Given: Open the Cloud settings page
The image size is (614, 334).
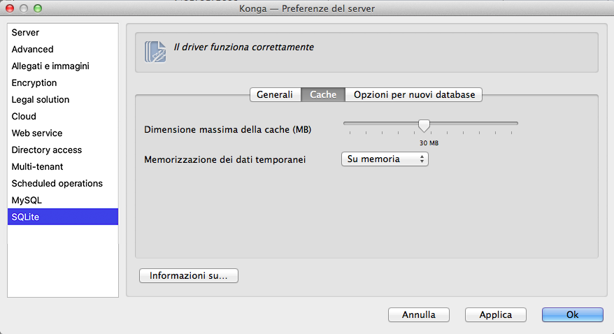Looking at the screenshot, I should (x=24, y=117).
